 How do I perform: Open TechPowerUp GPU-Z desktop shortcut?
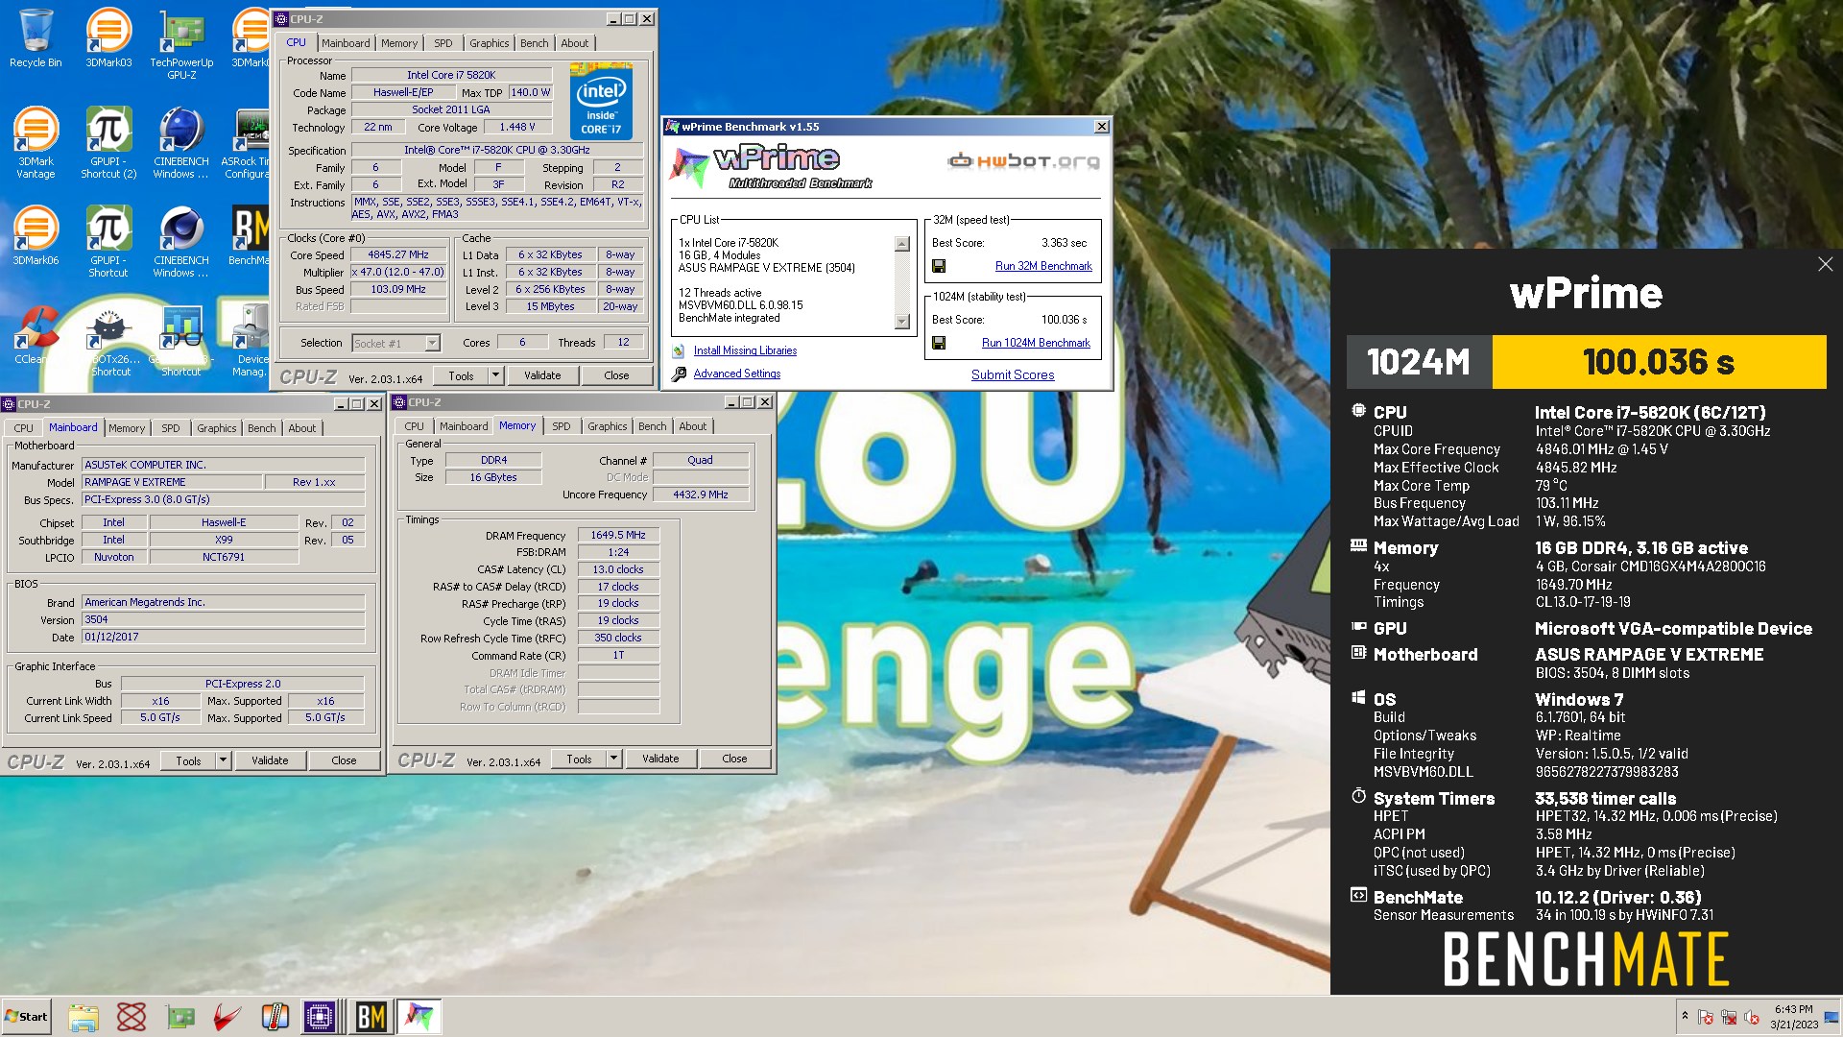181,44
